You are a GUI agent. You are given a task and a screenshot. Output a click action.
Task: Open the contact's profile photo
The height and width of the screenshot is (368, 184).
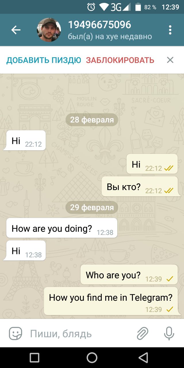tap(49, 30)
